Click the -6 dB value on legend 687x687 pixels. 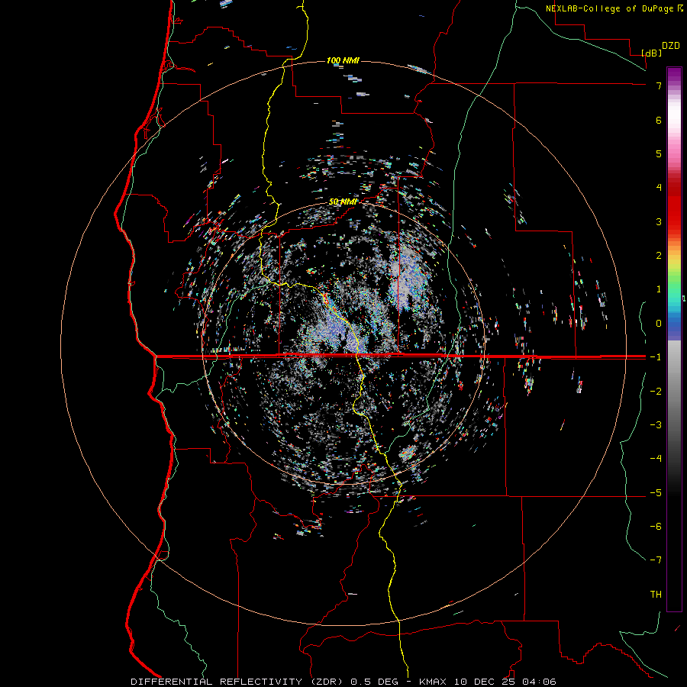[x=656, y=526]
